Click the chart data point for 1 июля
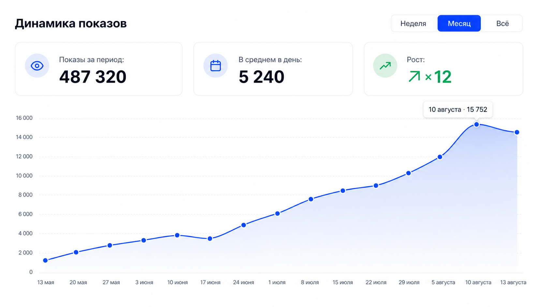 pos(277,214)
